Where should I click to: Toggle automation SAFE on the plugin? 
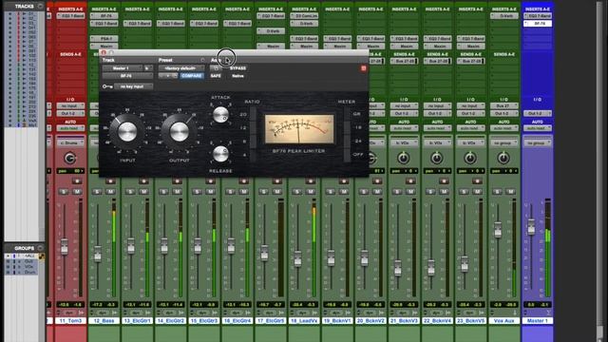(x=216, y=76)
